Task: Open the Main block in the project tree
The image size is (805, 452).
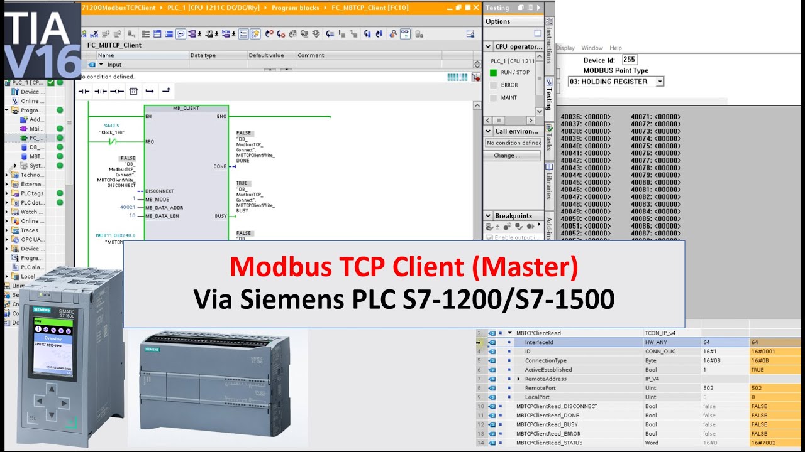Action: click(x=31, y=129)
